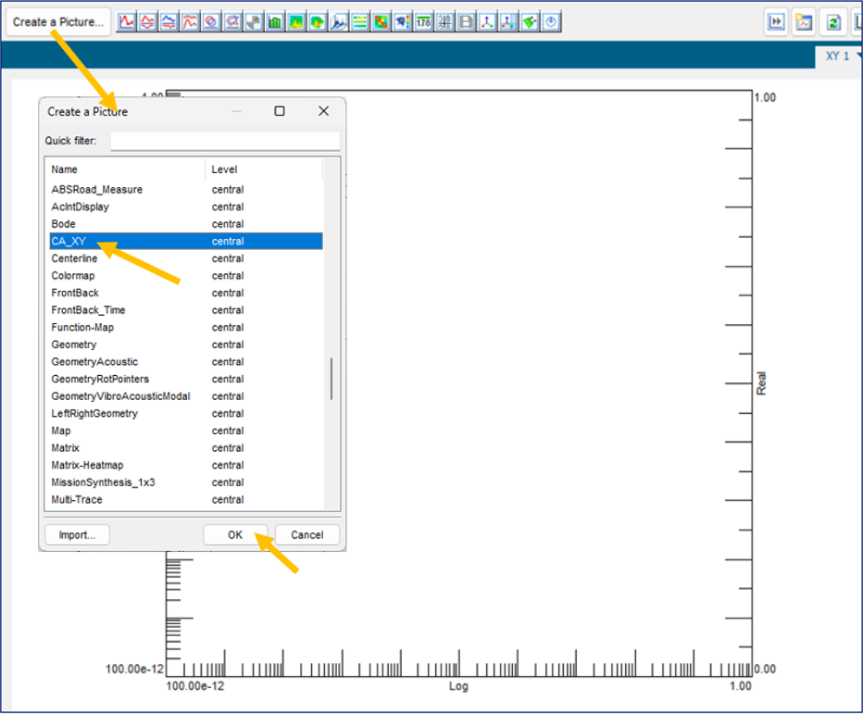Click the rainbow contour shape icon
The height and width of the screenshot is (714, 863).
(x=317, y=22)
